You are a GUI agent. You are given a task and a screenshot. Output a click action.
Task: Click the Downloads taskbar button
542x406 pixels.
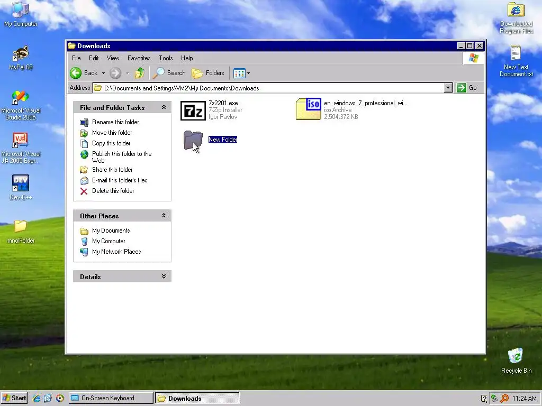(197, 398)
